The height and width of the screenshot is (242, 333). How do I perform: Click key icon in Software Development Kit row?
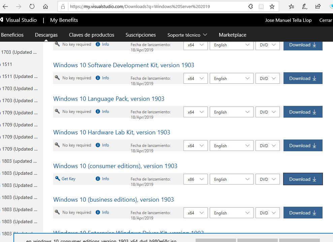click(x=57, y=78)
